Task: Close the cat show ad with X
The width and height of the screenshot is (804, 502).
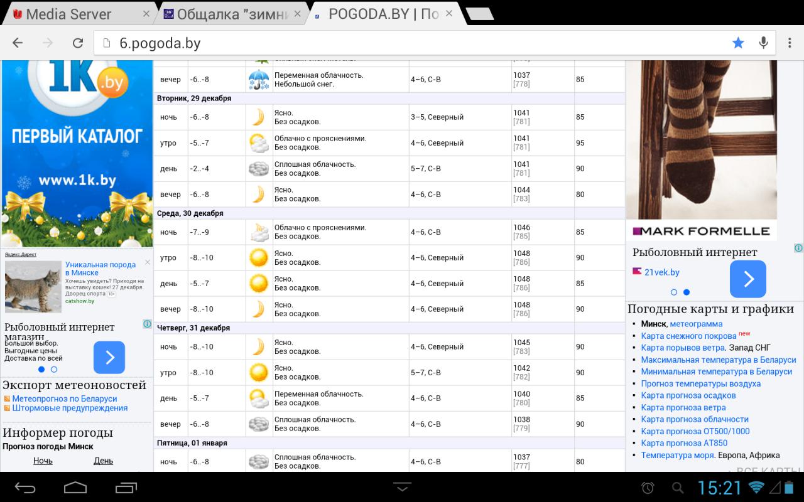Action: tap(148, 262)
